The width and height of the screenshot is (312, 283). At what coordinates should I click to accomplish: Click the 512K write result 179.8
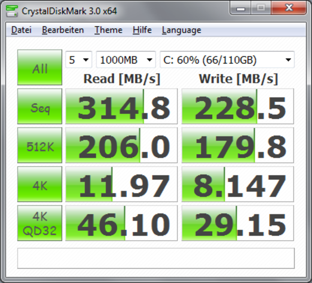point(238,145)
